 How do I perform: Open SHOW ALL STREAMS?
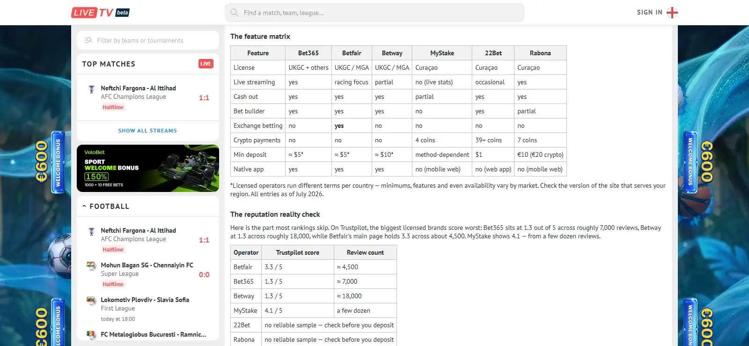click(x=147, y=131)
